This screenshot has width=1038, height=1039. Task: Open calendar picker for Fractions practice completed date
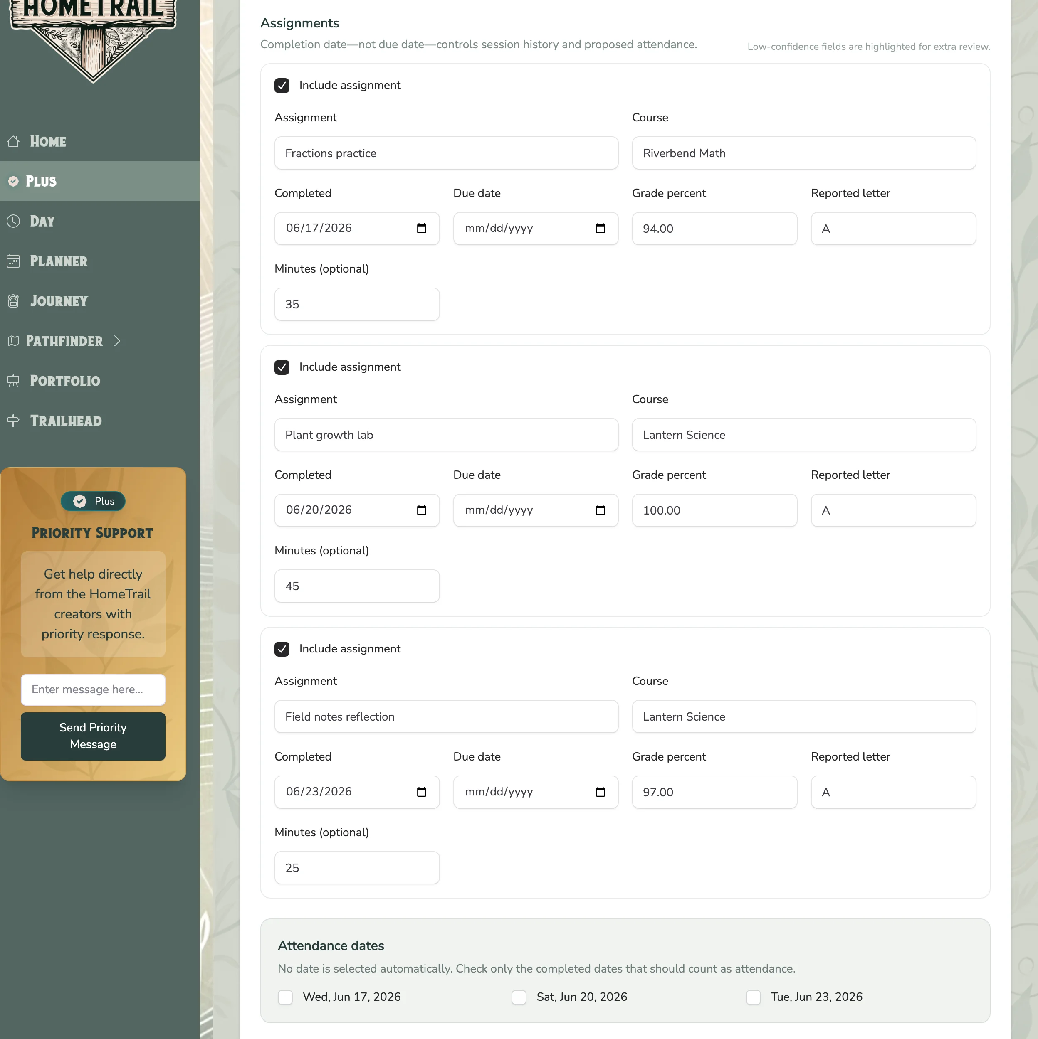coord(421,229)
